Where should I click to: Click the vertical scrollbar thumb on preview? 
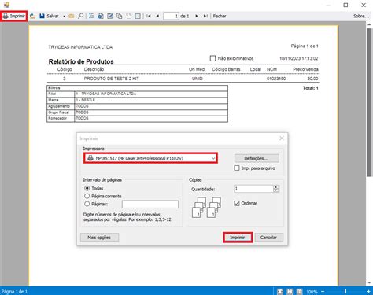click(369, 102)
